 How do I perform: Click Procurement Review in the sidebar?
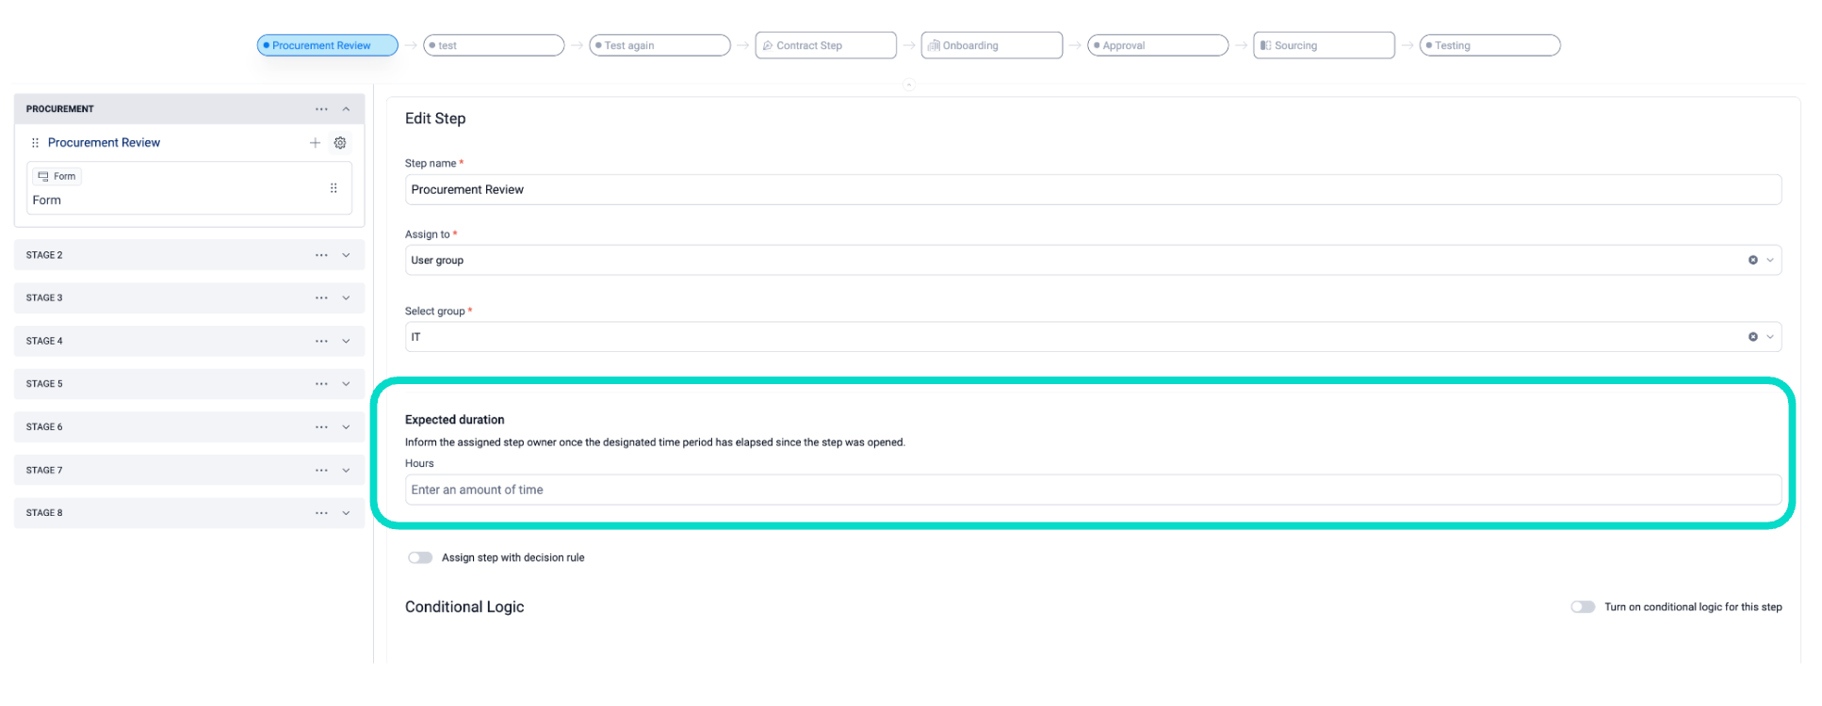[x=104, y=143]
